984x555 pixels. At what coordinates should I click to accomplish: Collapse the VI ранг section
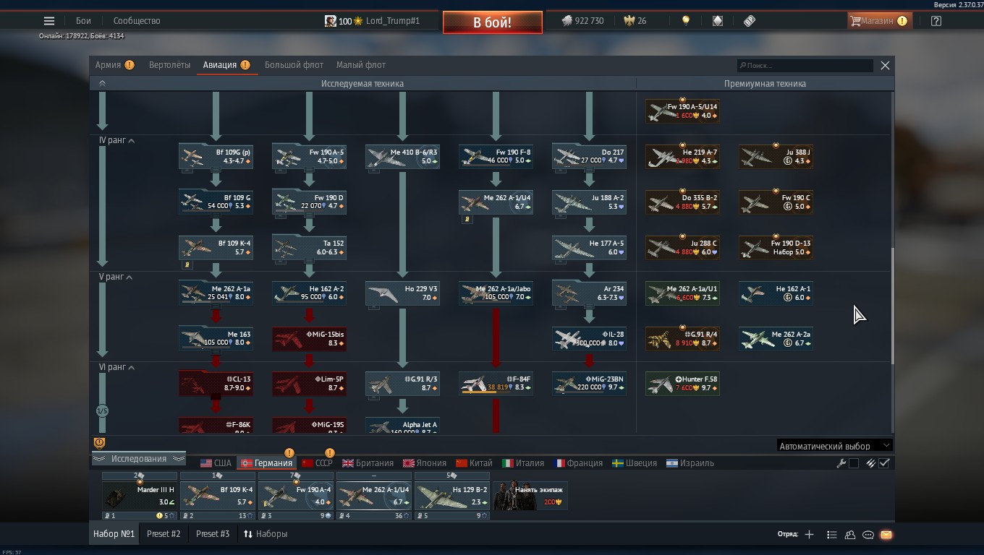tap(116, 367)
